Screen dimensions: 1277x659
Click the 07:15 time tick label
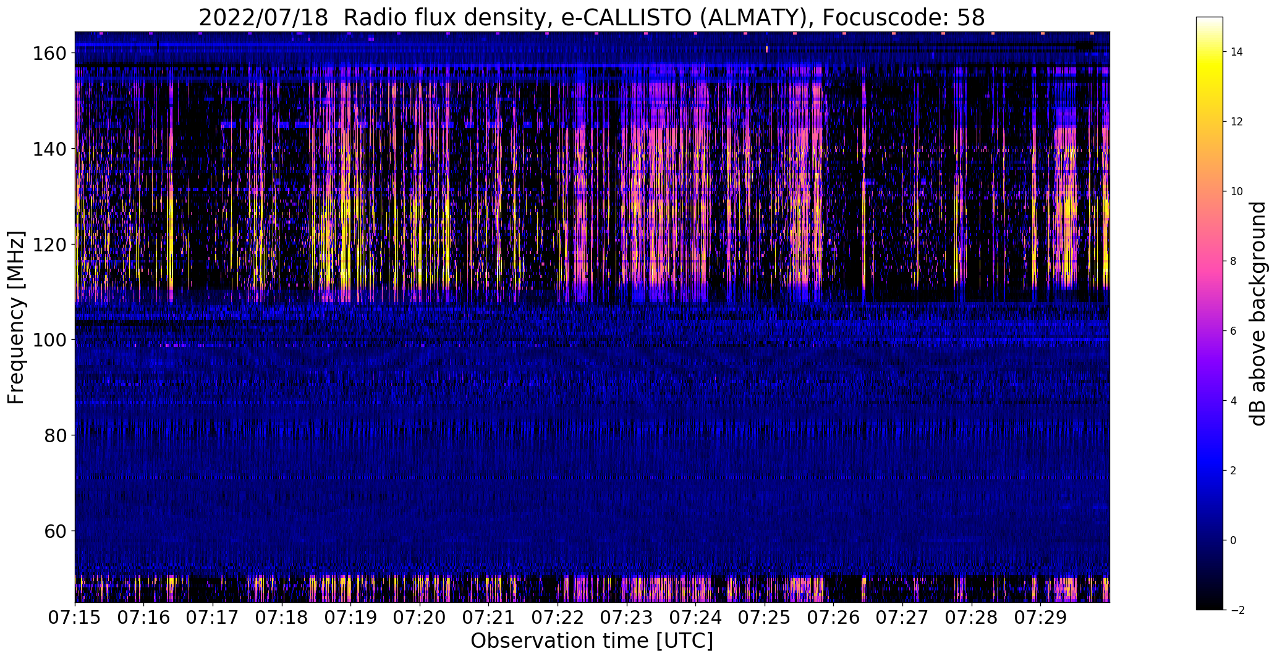(75, 618)
